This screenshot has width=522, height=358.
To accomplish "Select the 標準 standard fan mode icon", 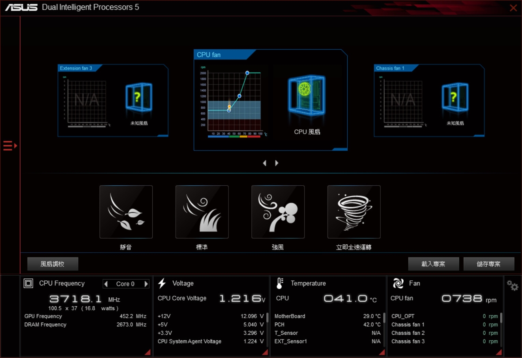I will coord(202,212).
